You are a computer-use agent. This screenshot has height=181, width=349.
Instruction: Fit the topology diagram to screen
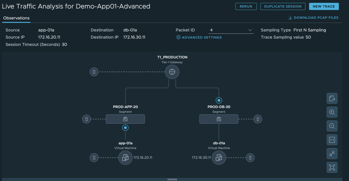(332, 167)
